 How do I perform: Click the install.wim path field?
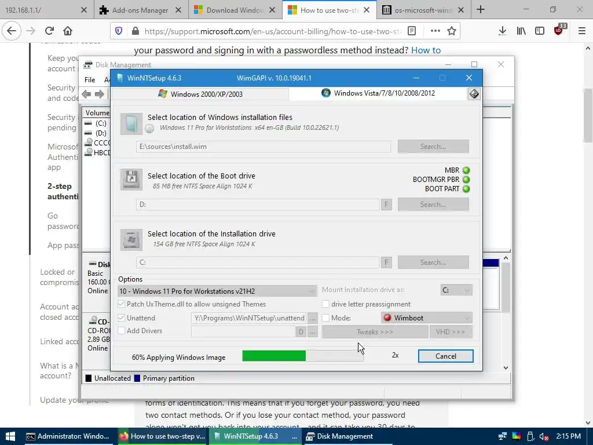tap(263, 147)
